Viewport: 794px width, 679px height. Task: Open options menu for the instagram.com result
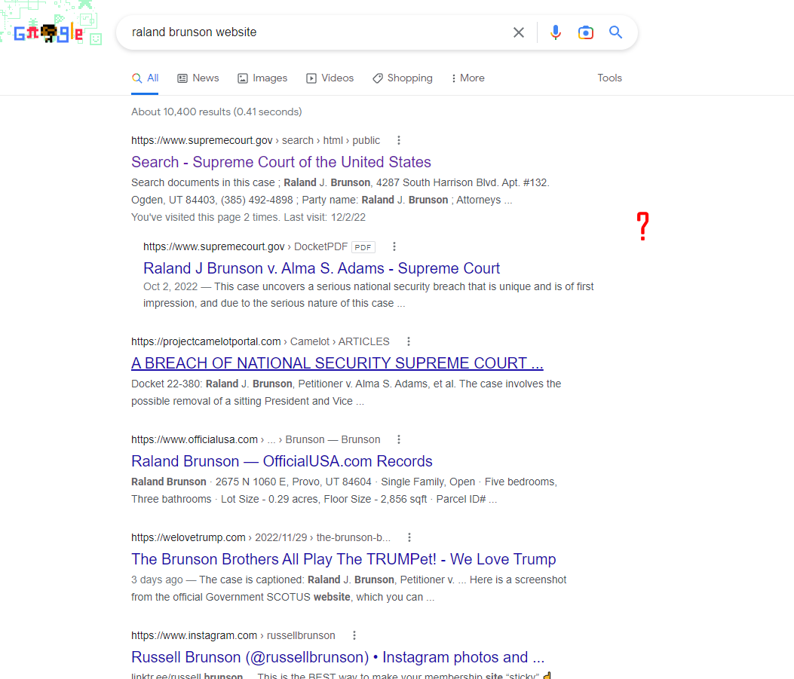(354, 635)
